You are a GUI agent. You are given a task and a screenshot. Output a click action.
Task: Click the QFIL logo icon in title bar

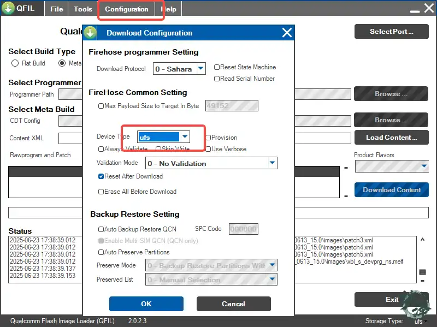[8, 8]
